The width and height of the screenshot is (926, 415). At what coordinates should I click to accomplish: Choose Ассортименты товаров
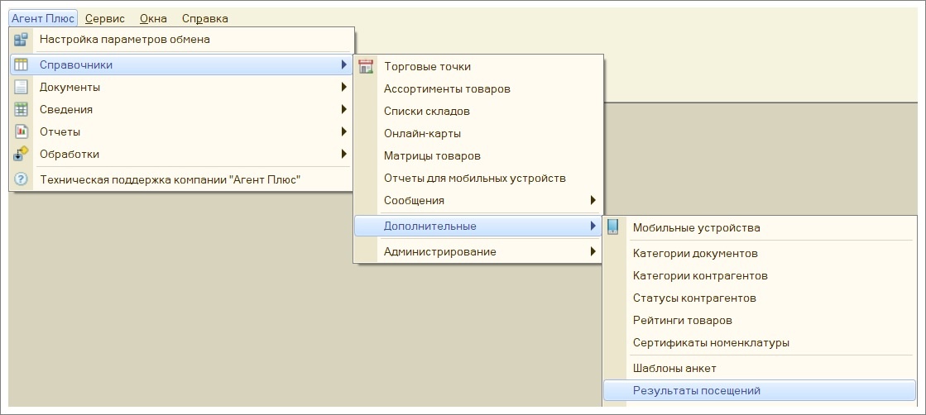(447, 89)
